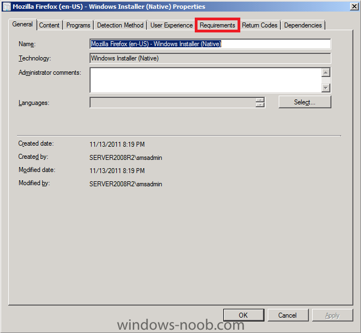Open the Content tab
Screen dimensions: 361x333
pos(49,25)
